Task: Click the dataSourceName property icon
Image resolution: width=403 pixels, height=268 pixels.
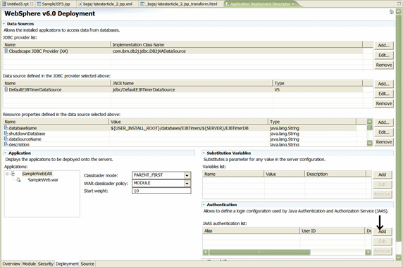Action: tap(6, 139)
